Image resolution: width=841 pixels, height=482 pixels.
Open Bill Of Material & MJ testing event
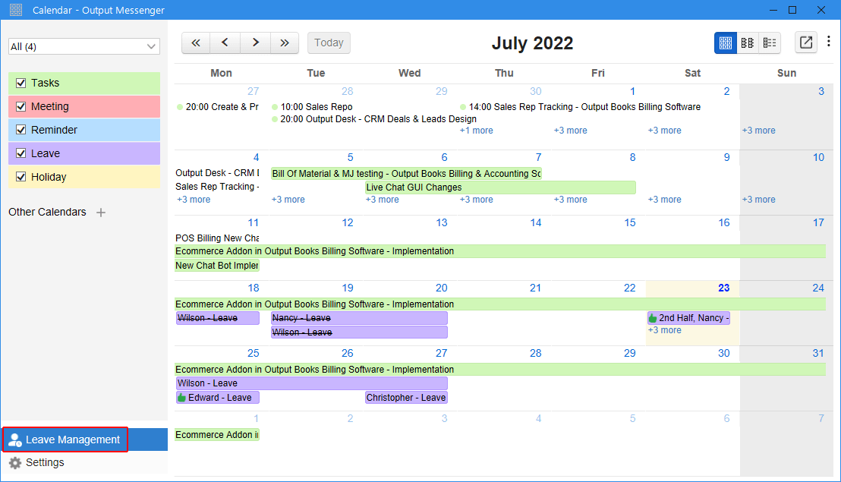(406, 174)
